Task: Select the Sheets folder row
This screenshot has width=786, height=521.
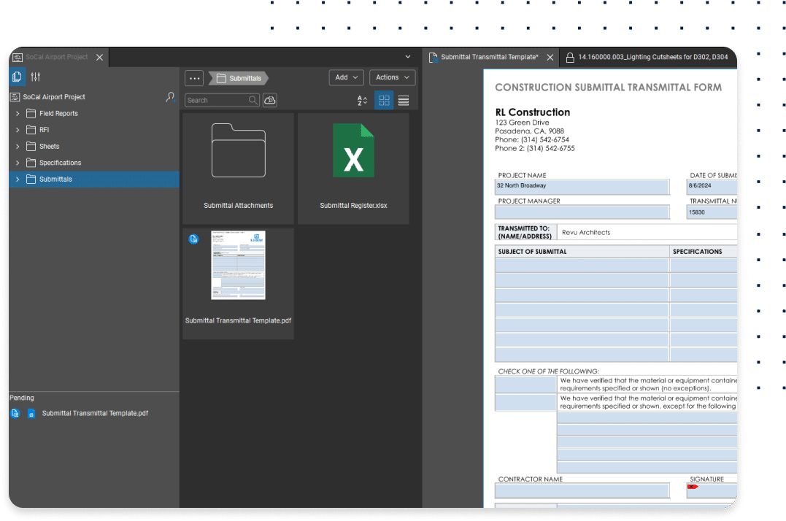Action: [94, 147]
